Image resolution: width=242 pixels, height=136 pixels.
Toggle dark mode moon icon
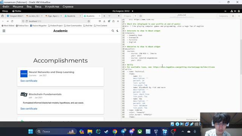coord(118,31)
